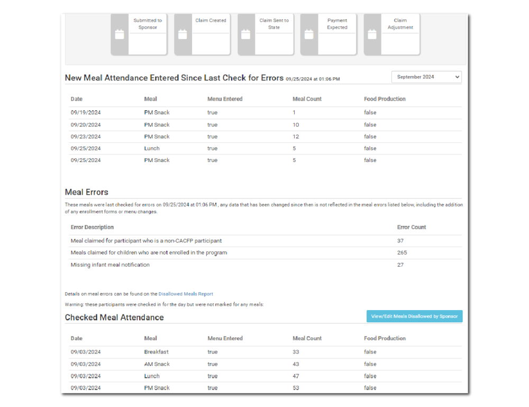Select the Breakfast row dated 09/03/2024
The image size is (529, 407).
point(212,351)
